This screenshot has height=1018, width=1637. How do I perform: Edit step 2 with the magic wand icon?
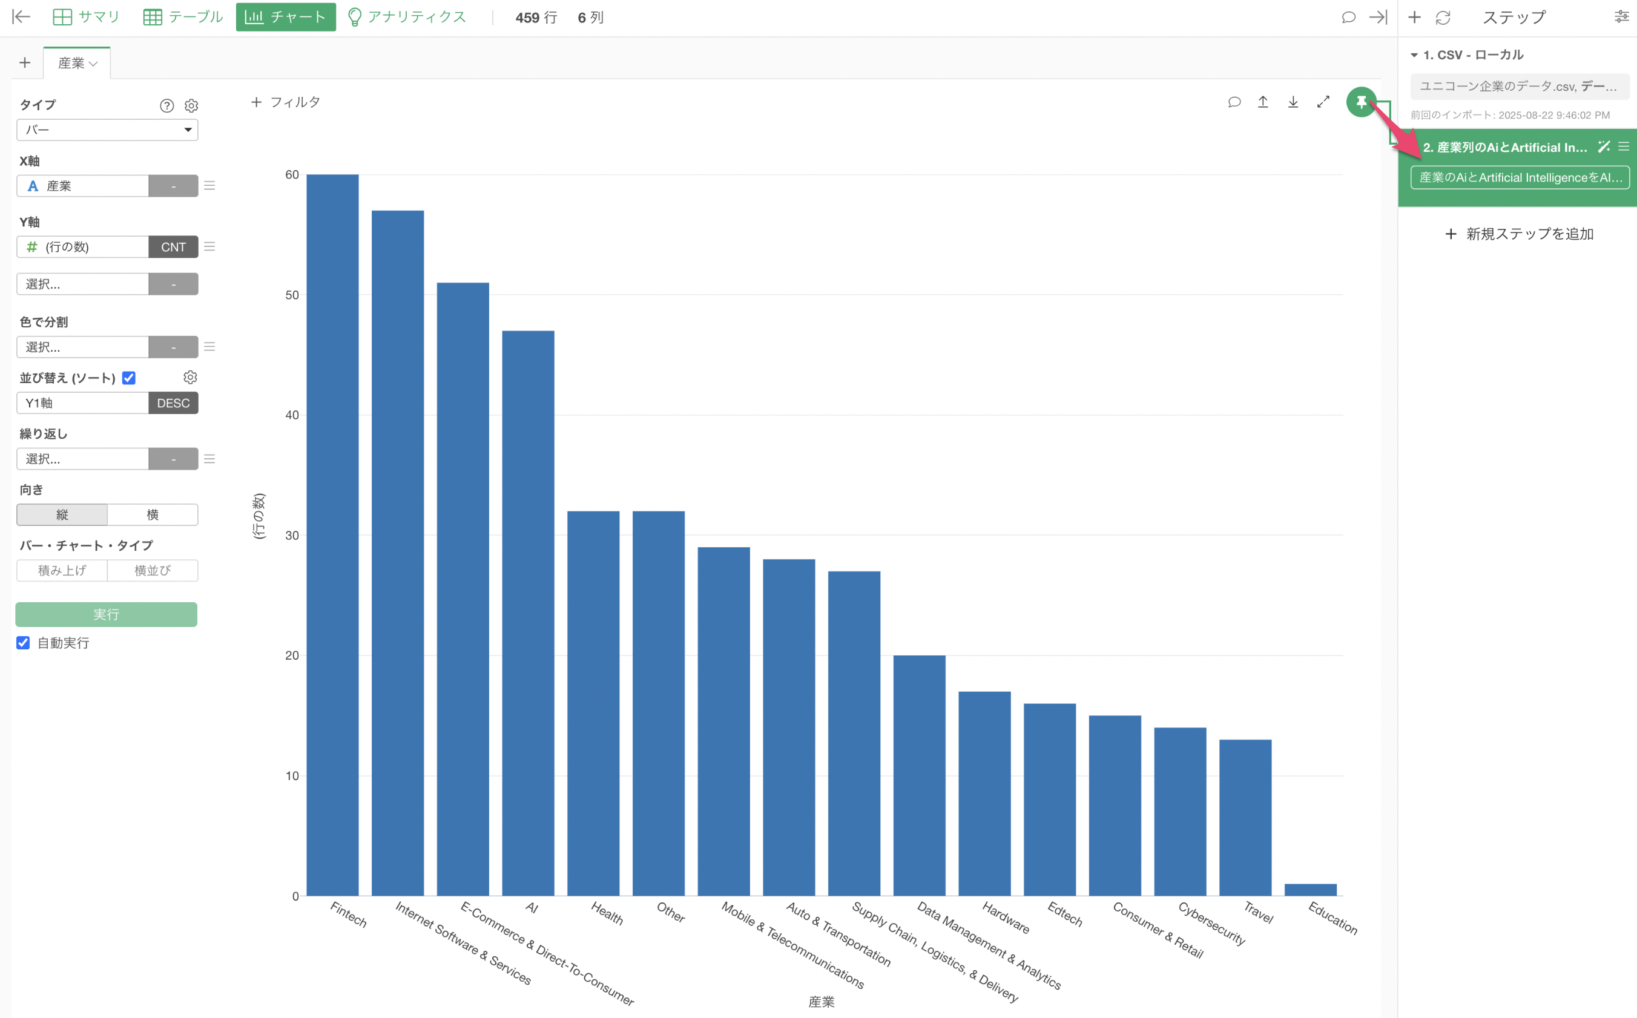tap(1604, 147)
